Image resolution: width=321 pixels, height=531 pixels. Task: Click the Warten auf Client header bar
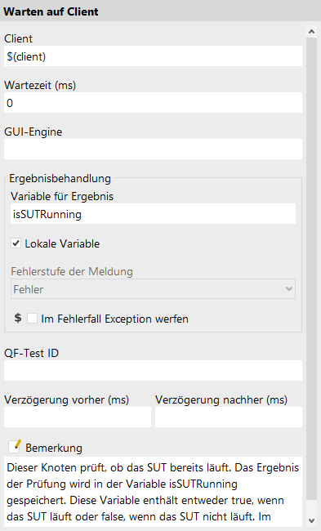click(160, 11)
